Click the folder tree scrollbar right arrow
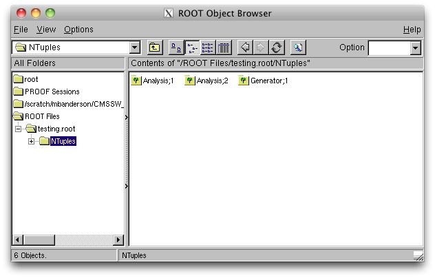 pyautogui.click(x=118, y=239)
